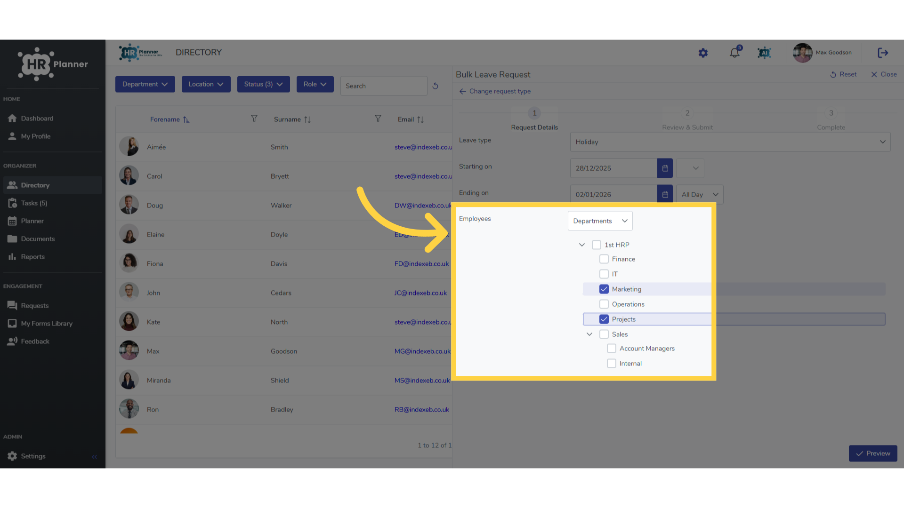
Task: Click Max Goodson profile avatar
Action: point(802,53)
